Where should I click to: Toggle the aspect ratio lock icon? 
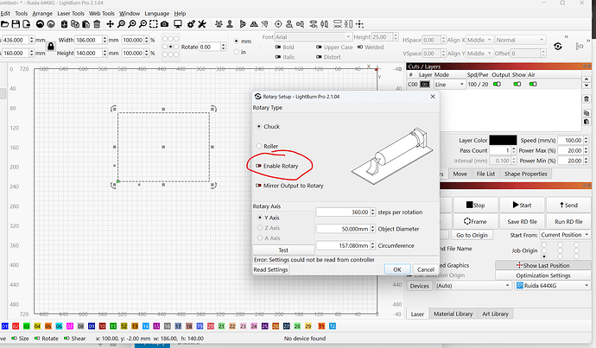pos(51,47)
